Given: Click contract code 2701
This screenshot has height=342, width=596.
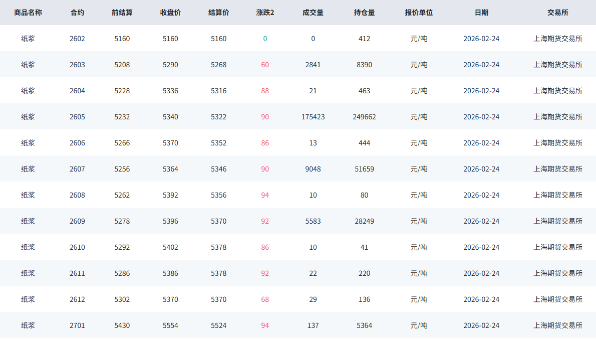Looking at the screenshot, I should pyautogui.click(x=77, y=325).
